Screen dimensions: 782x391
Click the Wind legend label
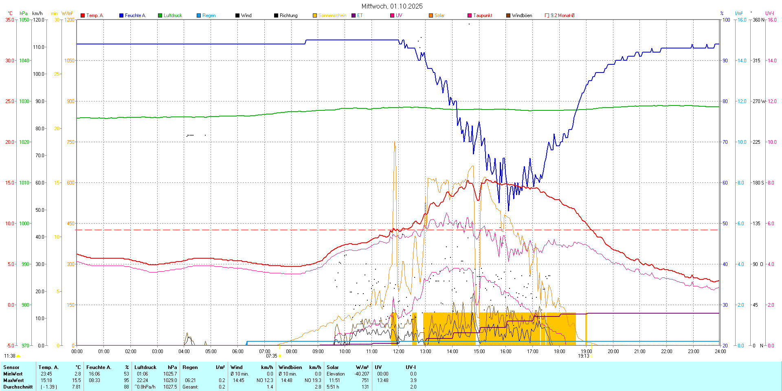point(246,15)
